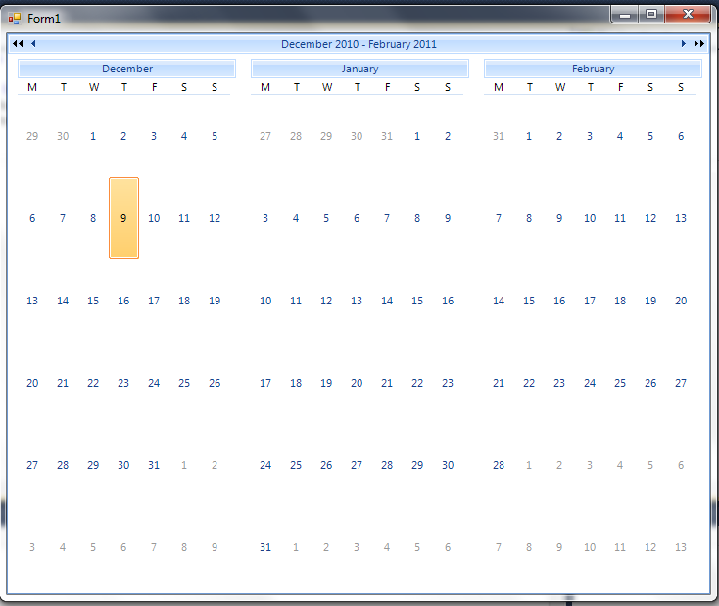Screen dimensions: 719x606
Task: Select grayed December 27 in January grid
Action: [265, 136]
